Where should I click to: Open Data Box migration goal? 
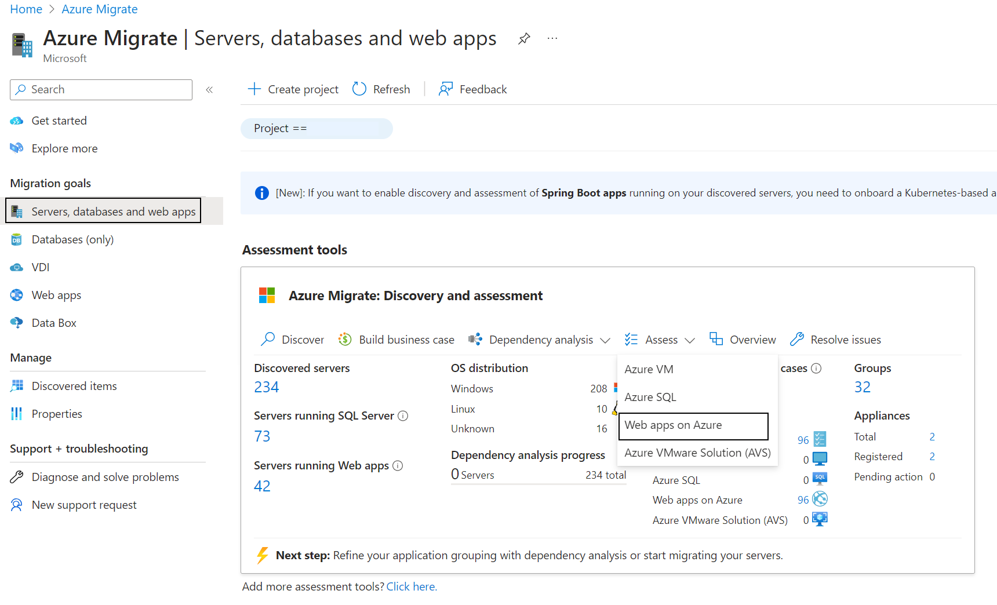point(53,323)
